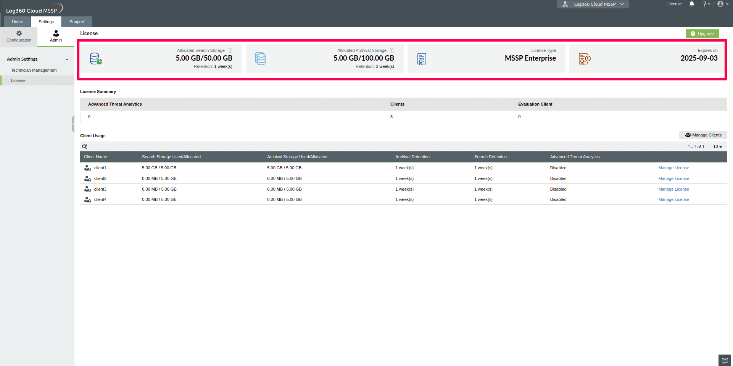Screen dimensions: 733x366
Task: Open the Configuration gear section
Action: (x=19, y=37)
